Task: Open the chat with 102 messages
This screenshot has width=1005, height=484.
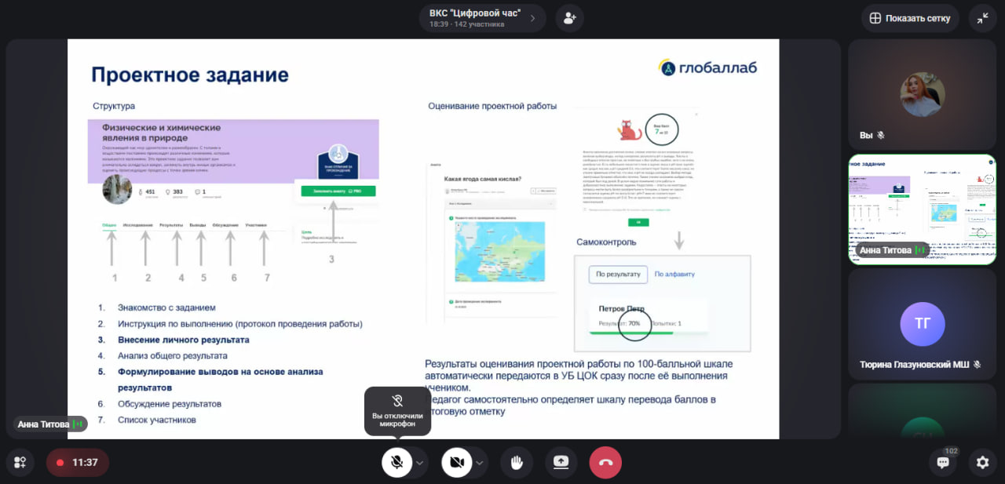Action: click(943, 463)
